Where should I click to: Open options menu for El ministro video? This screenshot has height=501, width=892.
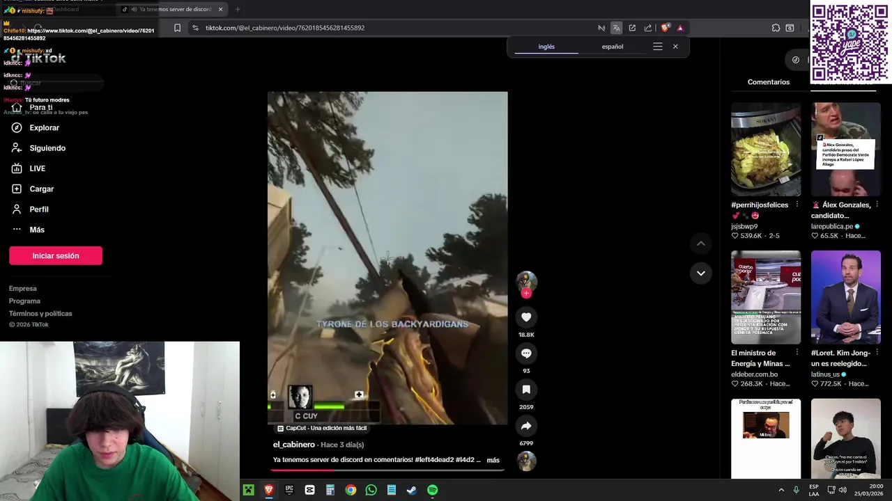[797, 353]
